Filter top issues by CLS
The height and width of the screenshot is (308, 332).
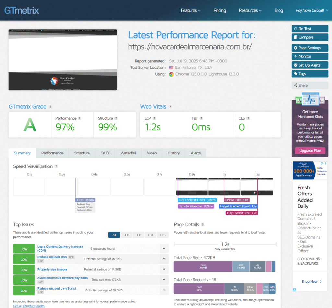[162, 235]
